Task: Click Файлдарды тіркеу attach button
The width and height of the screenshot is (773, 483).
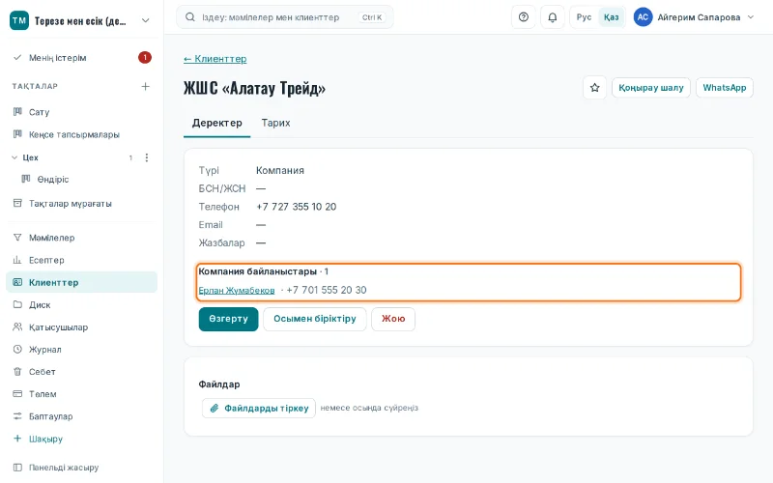Action: (259, 408)
